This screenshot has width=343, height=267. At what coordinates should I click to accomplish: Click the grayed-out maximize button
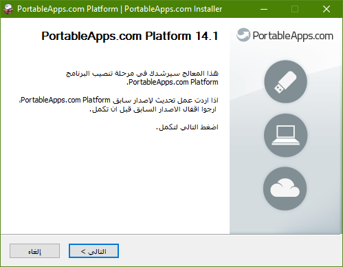pos(295,9)
